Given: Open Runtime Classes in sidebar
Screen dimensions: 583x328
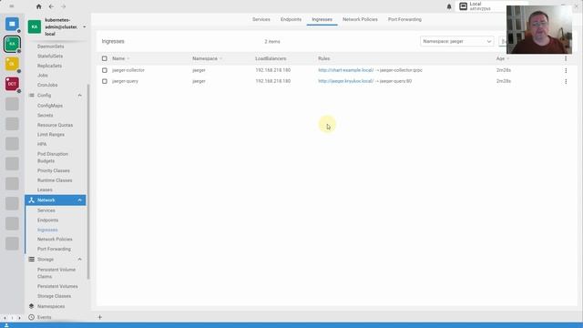Looking at the screenshot, I should click(55, 180).
